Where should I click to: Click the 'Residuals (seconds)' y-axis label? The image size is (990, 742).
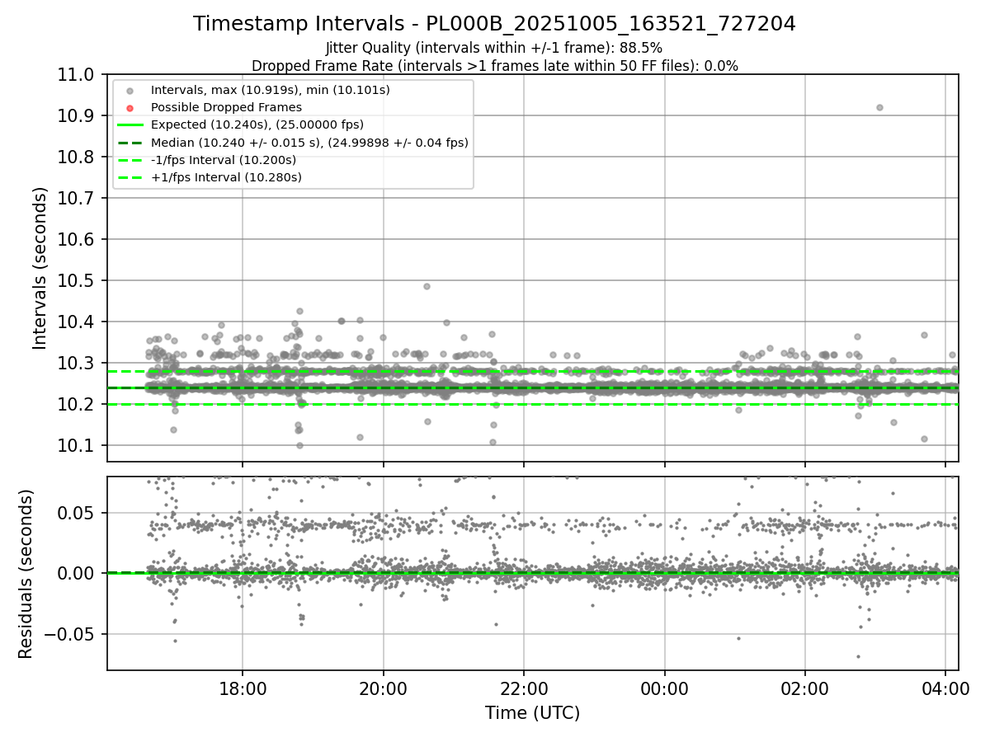(26, 574)
